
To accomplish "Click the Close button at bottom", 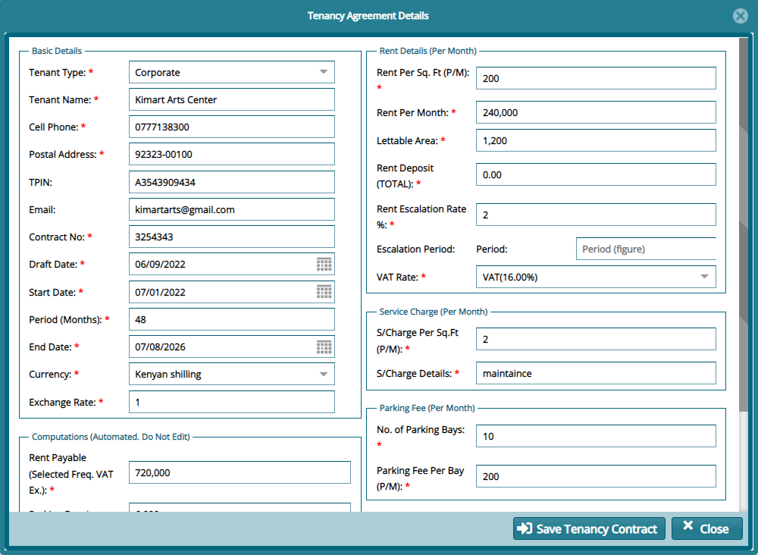I will tap(706, 528).
